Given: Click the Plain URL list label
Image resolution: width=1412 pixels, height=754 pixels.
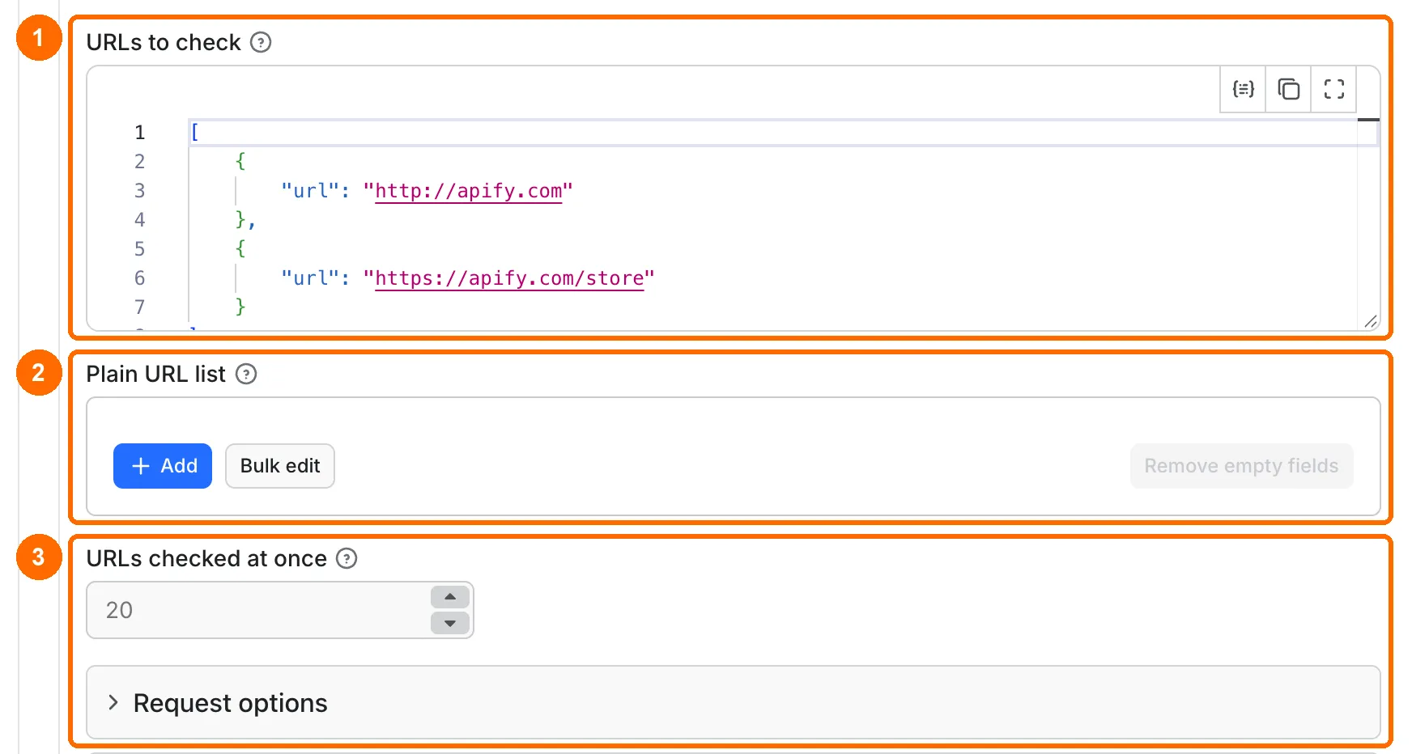Looking at the screenshot, I should [156, 374].
